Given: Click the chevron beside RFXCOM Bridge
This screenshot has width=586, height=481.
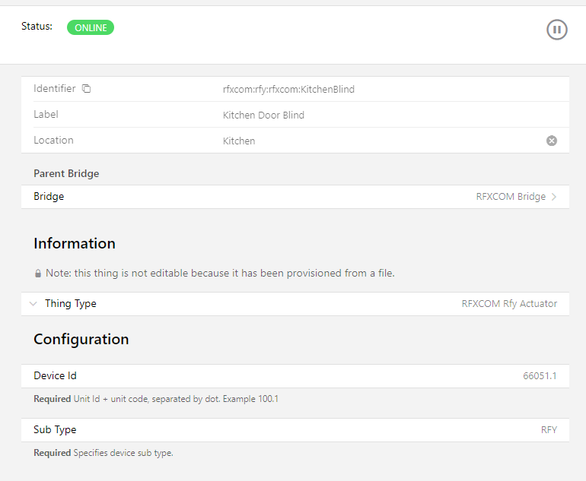Looking at the screenshot, I should [x=554, y=197].
